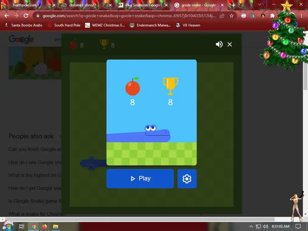Reload the current page

[x=26, y=16]
